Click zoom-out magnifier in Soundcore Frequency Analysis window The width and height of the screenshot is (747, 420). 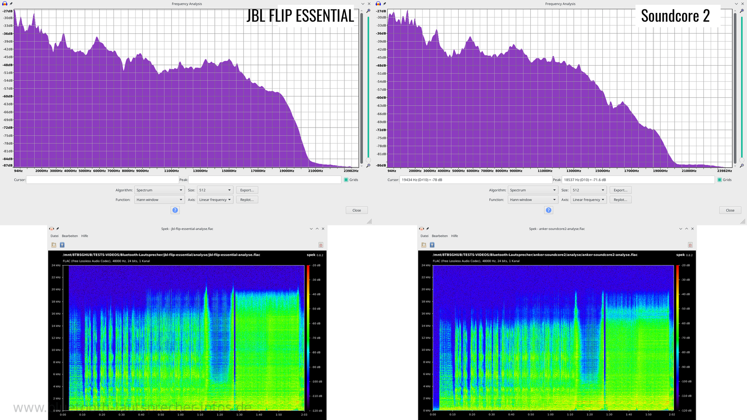pyautogui.click(x=742, y=166)
